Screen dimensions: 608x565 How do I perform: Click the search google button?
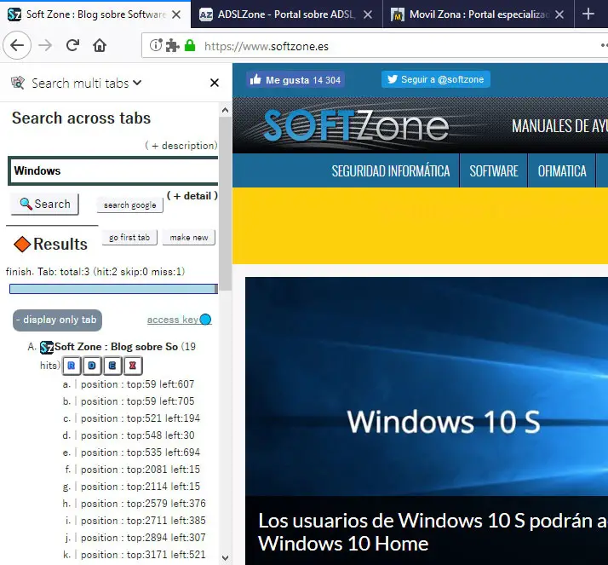coord(130,205)
